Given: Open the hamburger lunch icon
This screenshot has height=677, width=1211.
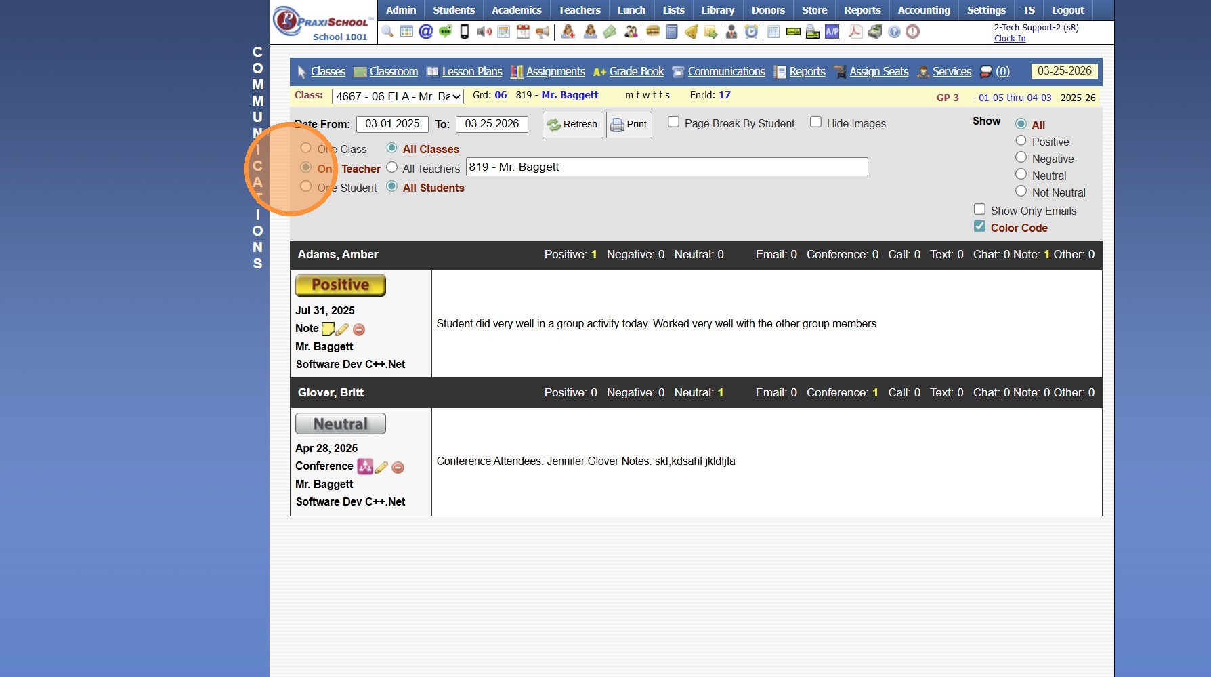Looking at the screenshot, I should coord(653,32).
